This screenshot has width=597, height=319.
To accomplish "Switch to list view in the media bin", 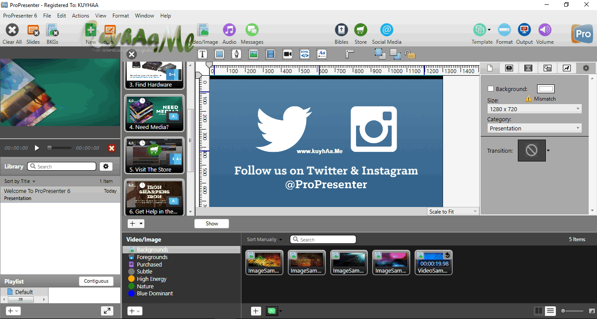I will [x=550, y=311].
